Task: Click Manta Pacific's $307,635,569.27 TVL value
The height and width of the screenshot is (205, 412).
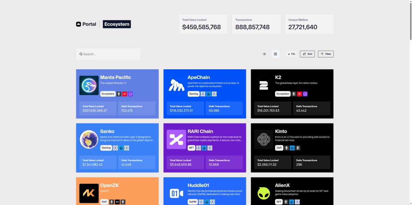Action: click(95, 111)
